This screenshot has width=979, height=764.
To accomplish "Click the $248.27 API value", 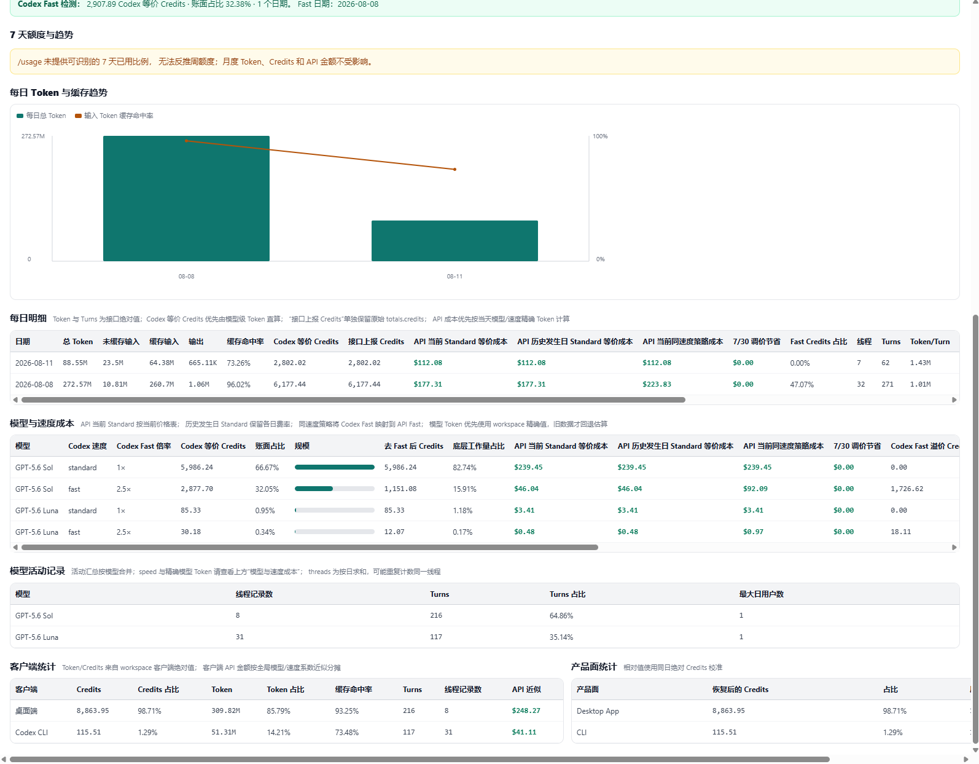I will tap(526, 711).
